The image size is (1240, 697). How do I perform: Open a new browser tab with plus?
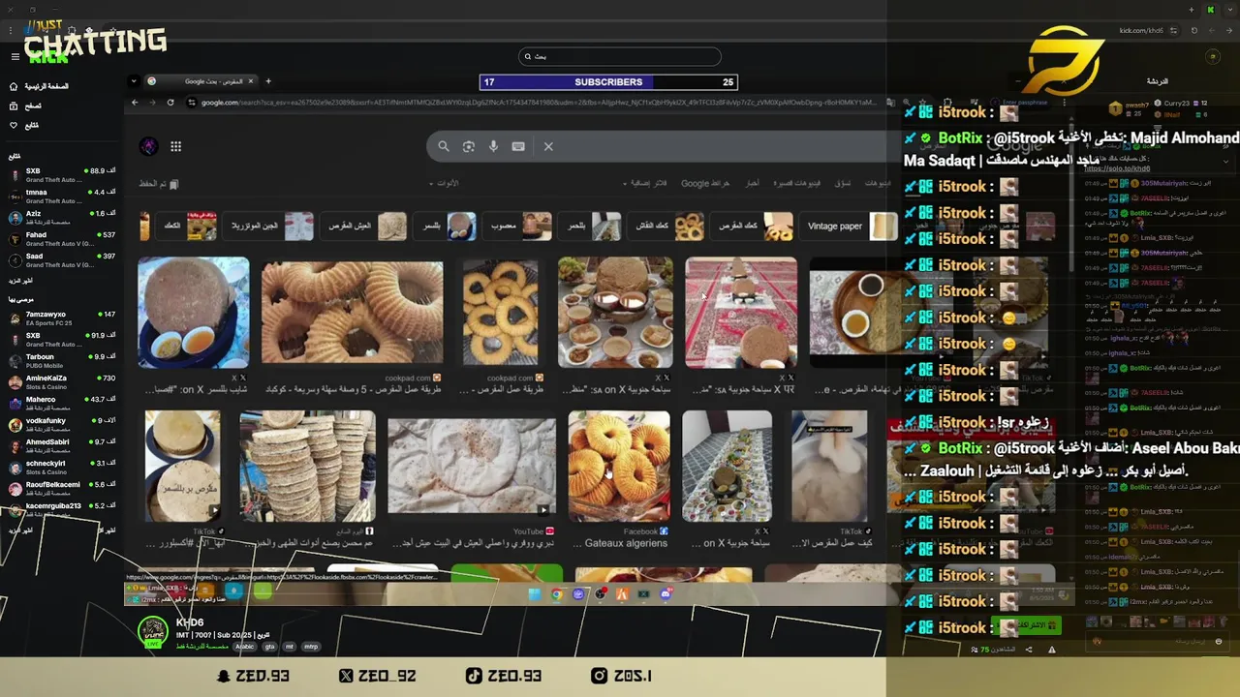coord(268,81)
